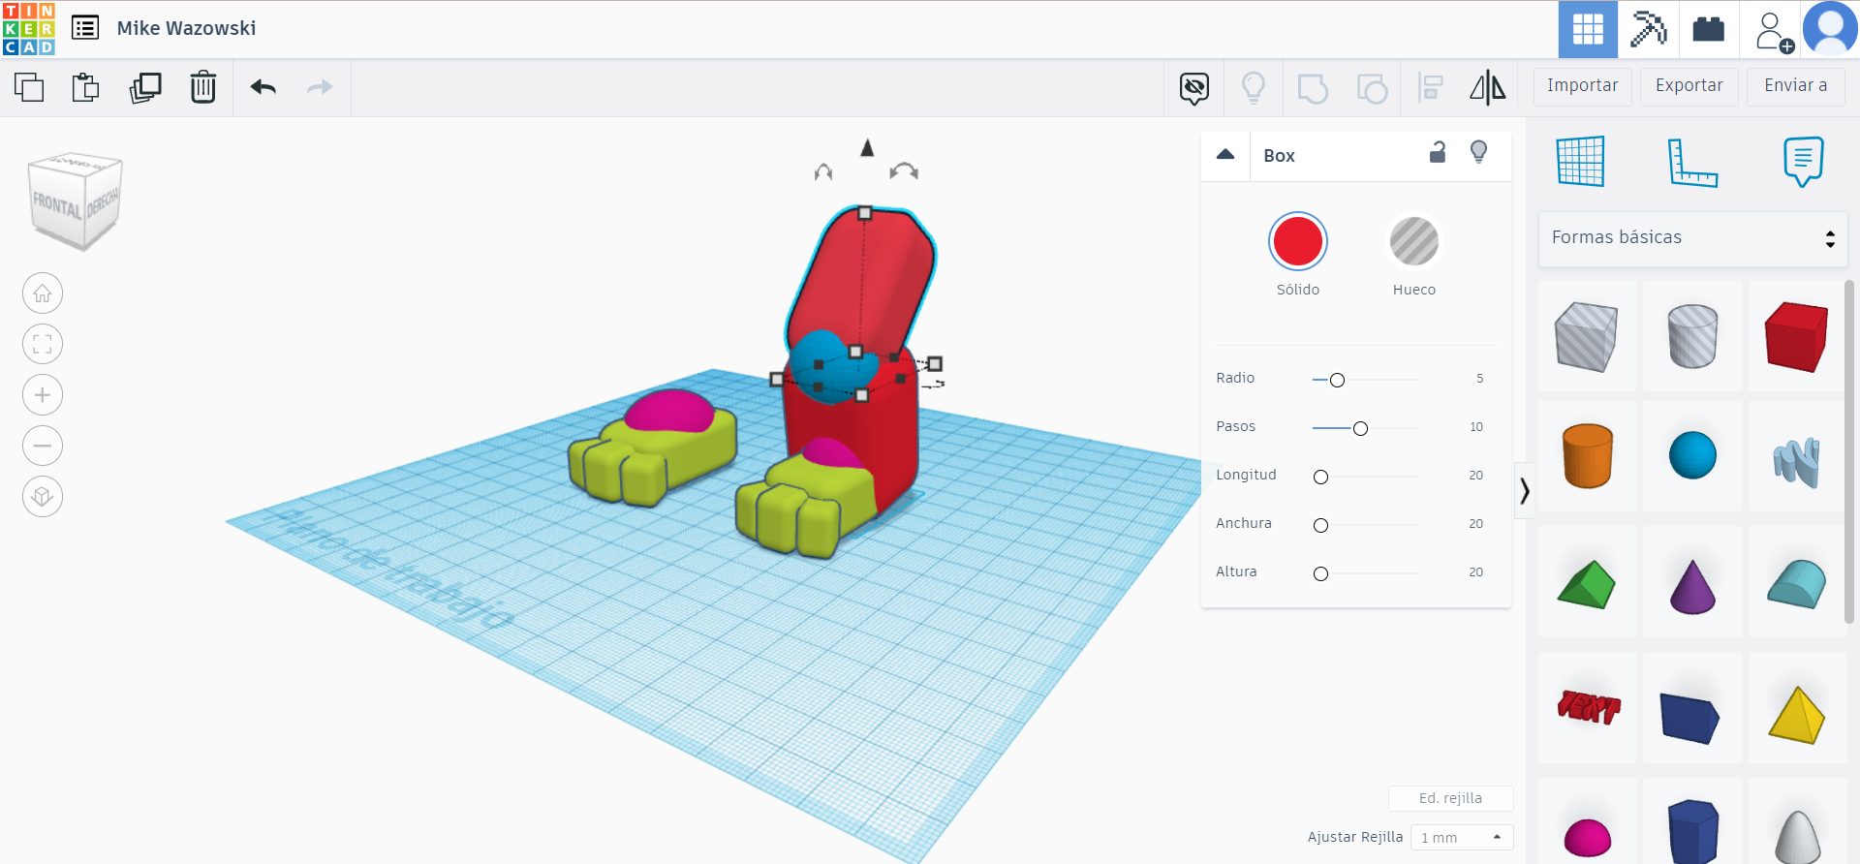Collapse the shapes side panel
This screenshot has width=1860, height=864.
point(1525,491)
